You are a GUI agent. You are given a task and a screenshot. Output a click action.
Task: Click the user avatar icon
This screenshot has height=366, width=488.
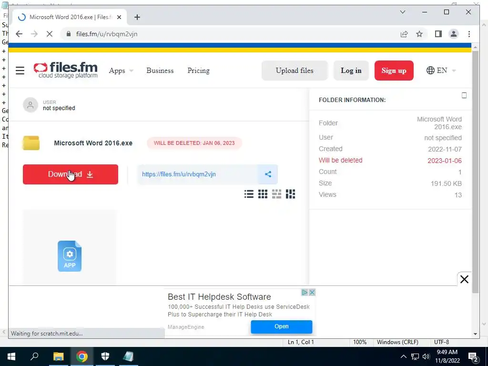[x=30, y=105]
